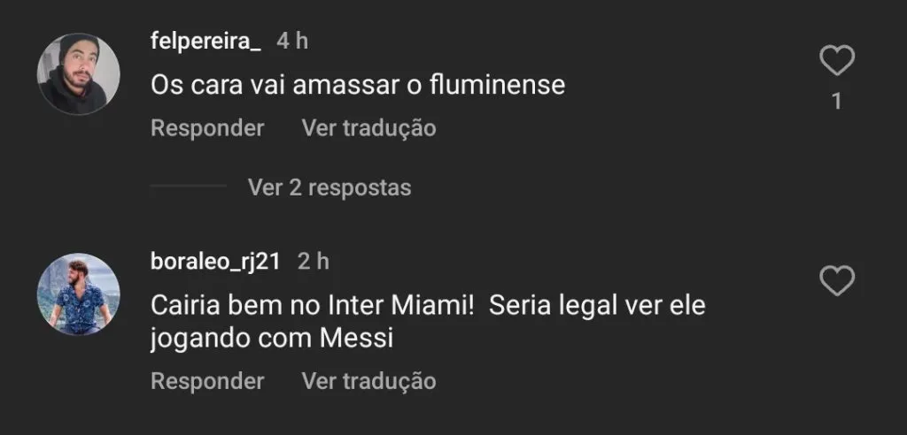
Task: Reply to the Inter Miami comment
Action: coord(207,381)
